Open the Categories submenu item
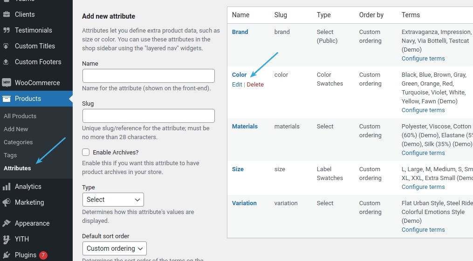Screen dimensions: 473x261 (18, 142)
